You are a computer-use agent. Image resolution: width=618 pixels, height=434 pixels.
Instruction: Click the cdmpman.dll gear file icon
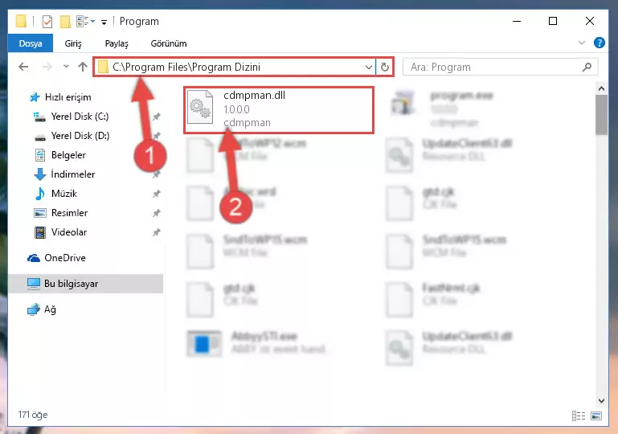[200, 108]
